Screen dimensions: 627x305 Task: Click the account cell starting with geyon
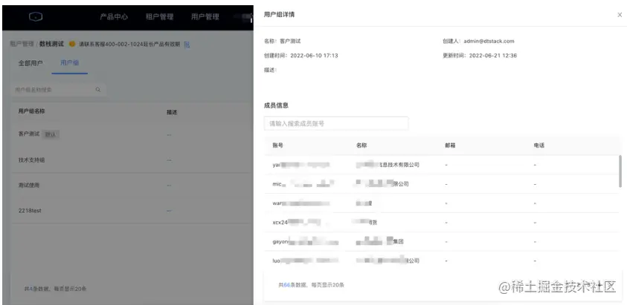[306, 241]
